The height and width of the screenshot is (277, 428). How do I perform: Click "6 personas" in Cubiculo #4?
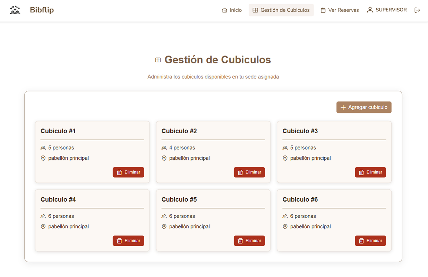(x=61, y=216)
